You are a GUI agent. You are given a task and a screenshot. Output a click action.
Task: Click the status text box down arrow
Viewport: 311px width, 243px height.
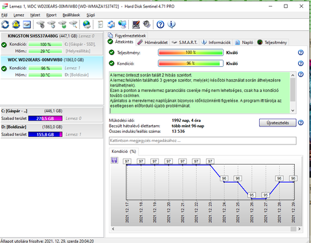tap(293, 110)
